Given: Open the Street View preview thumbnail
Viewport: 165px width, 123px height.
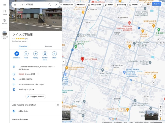Looking at the screenshot, I should pos(151,115).
